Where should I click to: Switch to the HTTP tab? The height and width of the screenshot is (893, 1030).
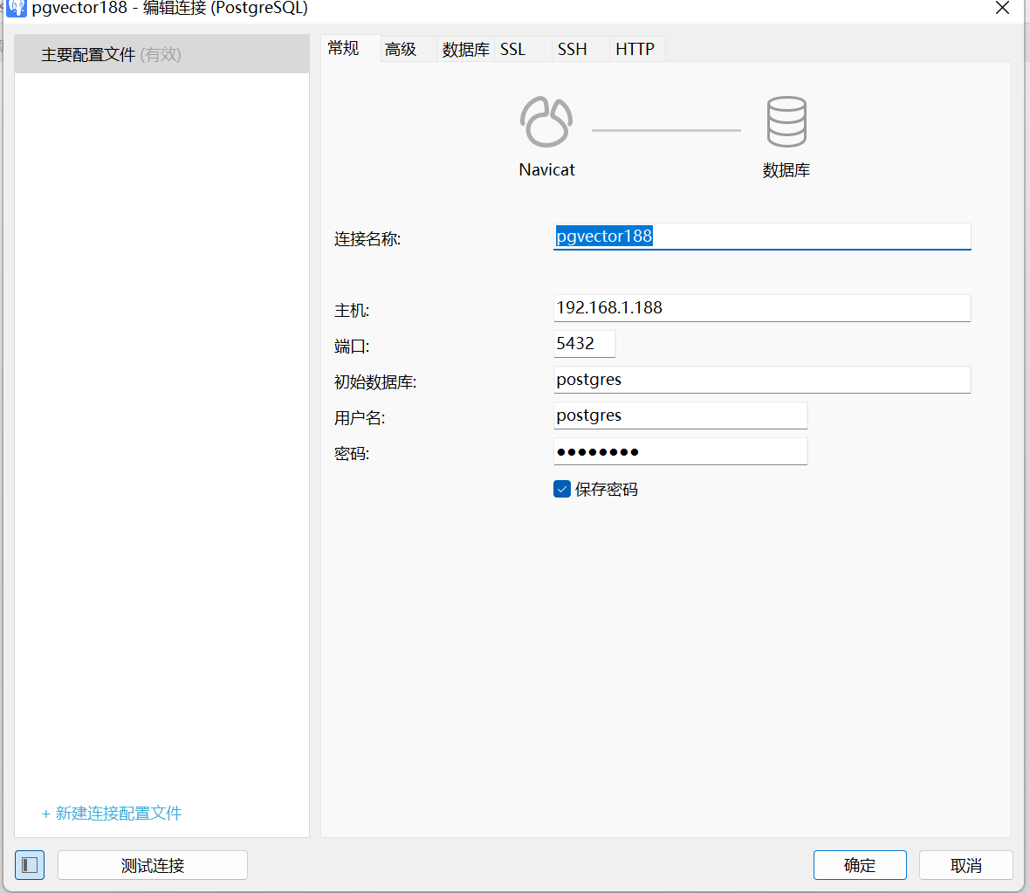[x=635, y=50]
